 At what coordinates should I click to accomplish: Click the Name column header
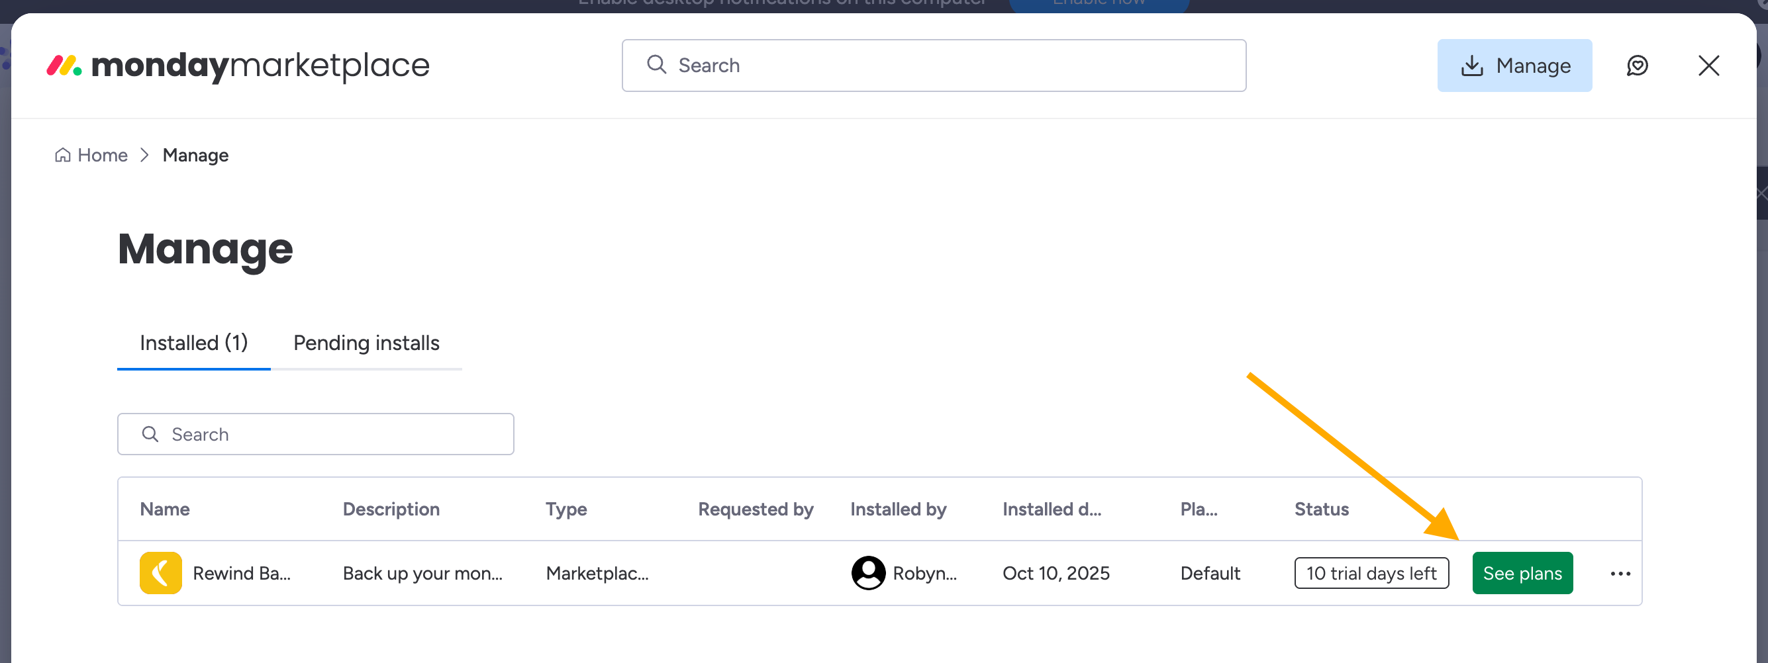pos(165,509)
